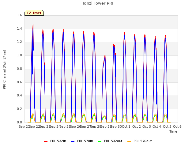Click the Oct 2 x-axis tick label
This screenshot has width=196, height=147.
click(x=137, y=126)
